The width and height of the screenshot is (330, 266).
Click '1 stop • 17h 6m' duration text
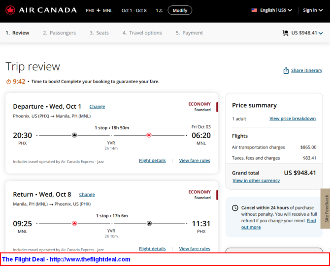click(112, 216)
